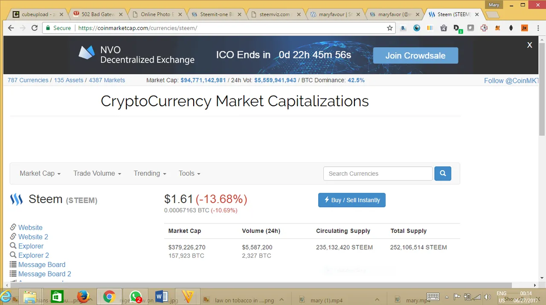Switch to the maryfavor (@ tab
This screenshot has width=546, height=305.
coord(393,14)
